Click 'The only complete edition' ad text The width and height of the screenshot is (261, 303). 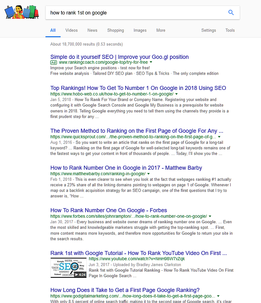point(196,74)
